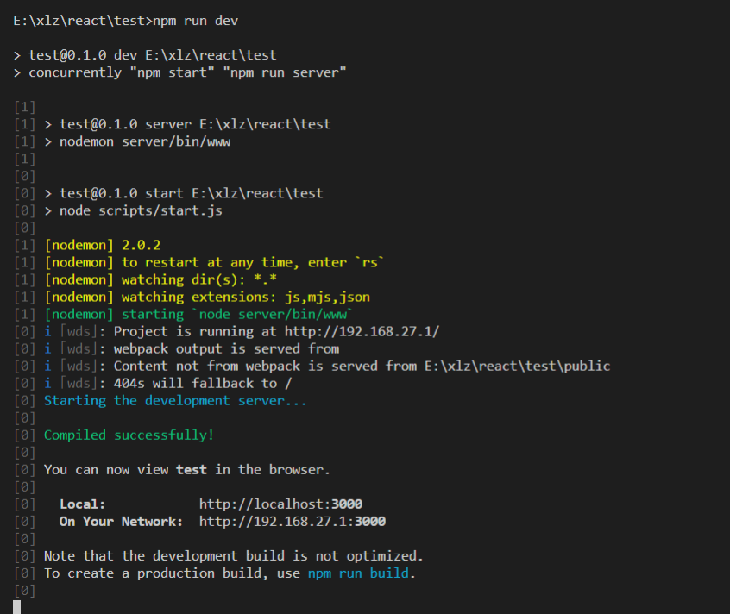Click the '404s will fallback to /' line
The height and width of the screenshot is (614, 730).
click(203, 383)
